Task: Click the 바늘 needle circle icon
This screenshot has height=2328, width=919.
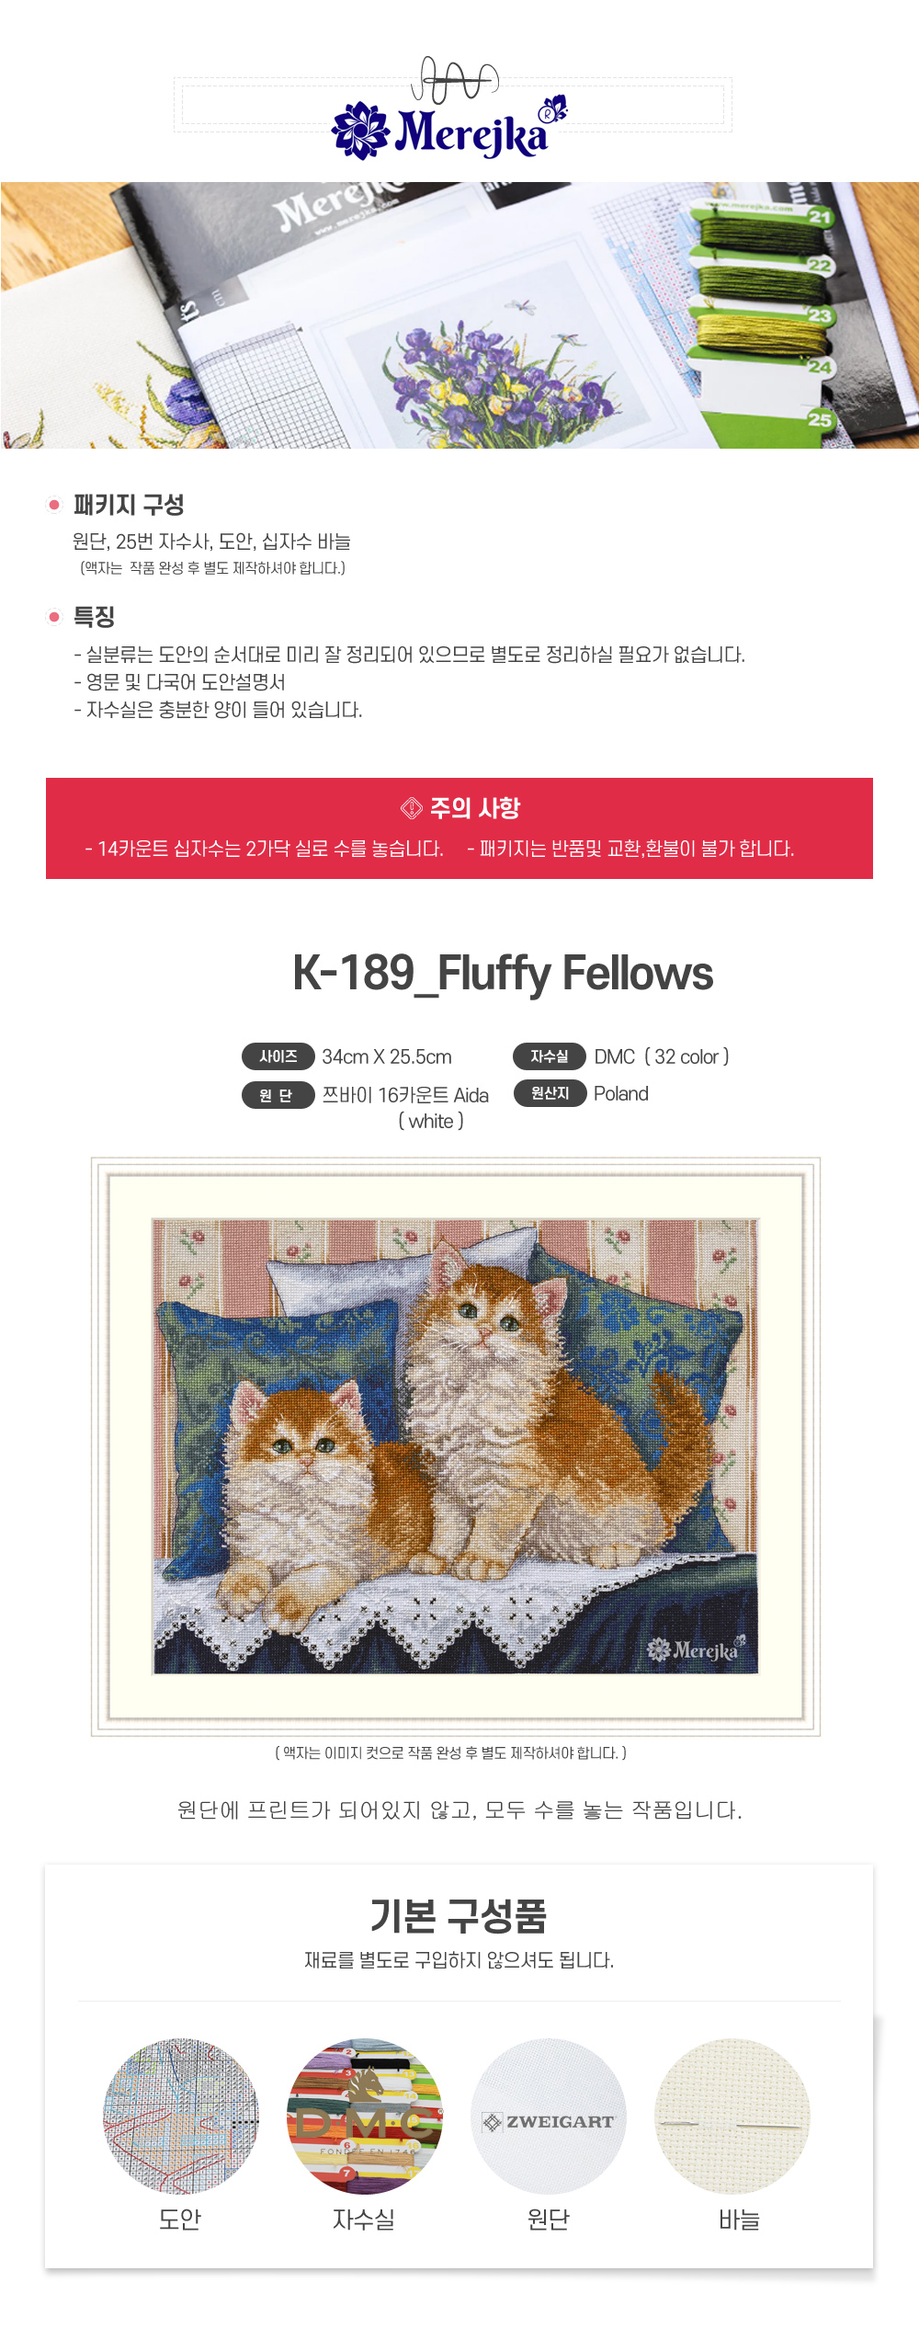Action: pyautogui.click(x=732, y=2116)
